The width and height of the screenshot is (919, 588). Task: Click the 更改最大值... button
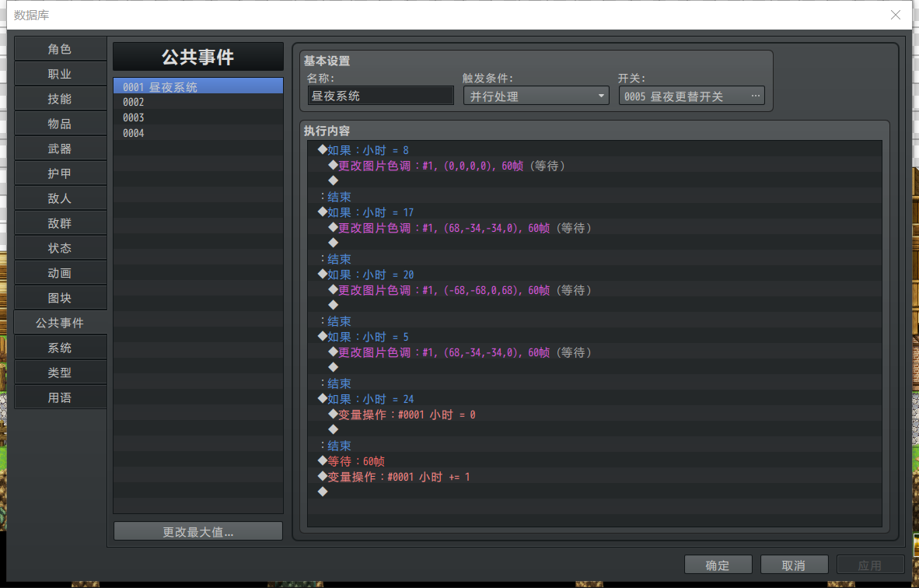tap(198, 532)
